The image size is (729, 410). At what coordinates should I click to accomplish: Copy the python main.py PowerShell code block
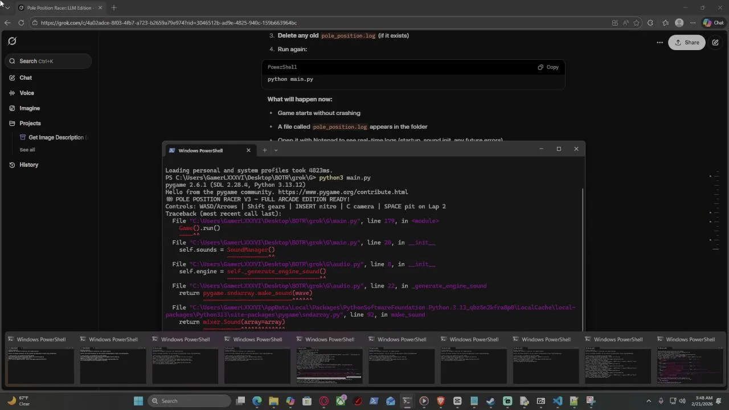(x=548, y=67)
